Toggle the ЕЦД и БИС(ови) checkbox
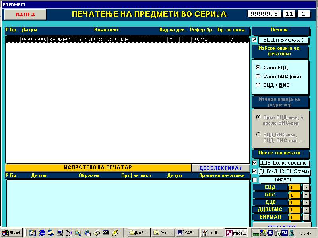 [254, 40]
